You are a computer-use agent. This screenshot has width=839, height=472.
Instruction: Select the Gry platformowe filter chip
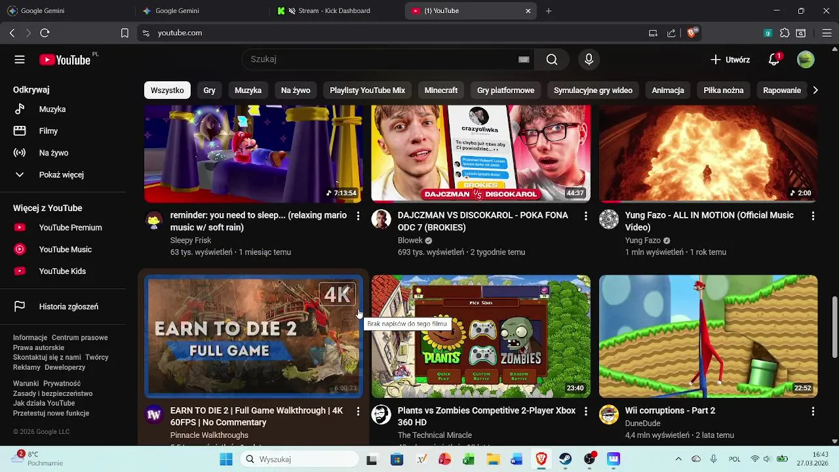click(x=505, y=90)
